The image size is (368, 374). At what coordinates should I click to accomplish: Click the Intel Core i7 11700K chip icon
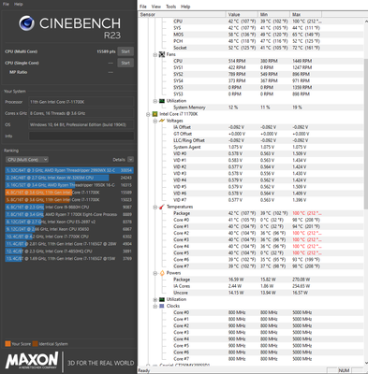[x=155, y=114]
